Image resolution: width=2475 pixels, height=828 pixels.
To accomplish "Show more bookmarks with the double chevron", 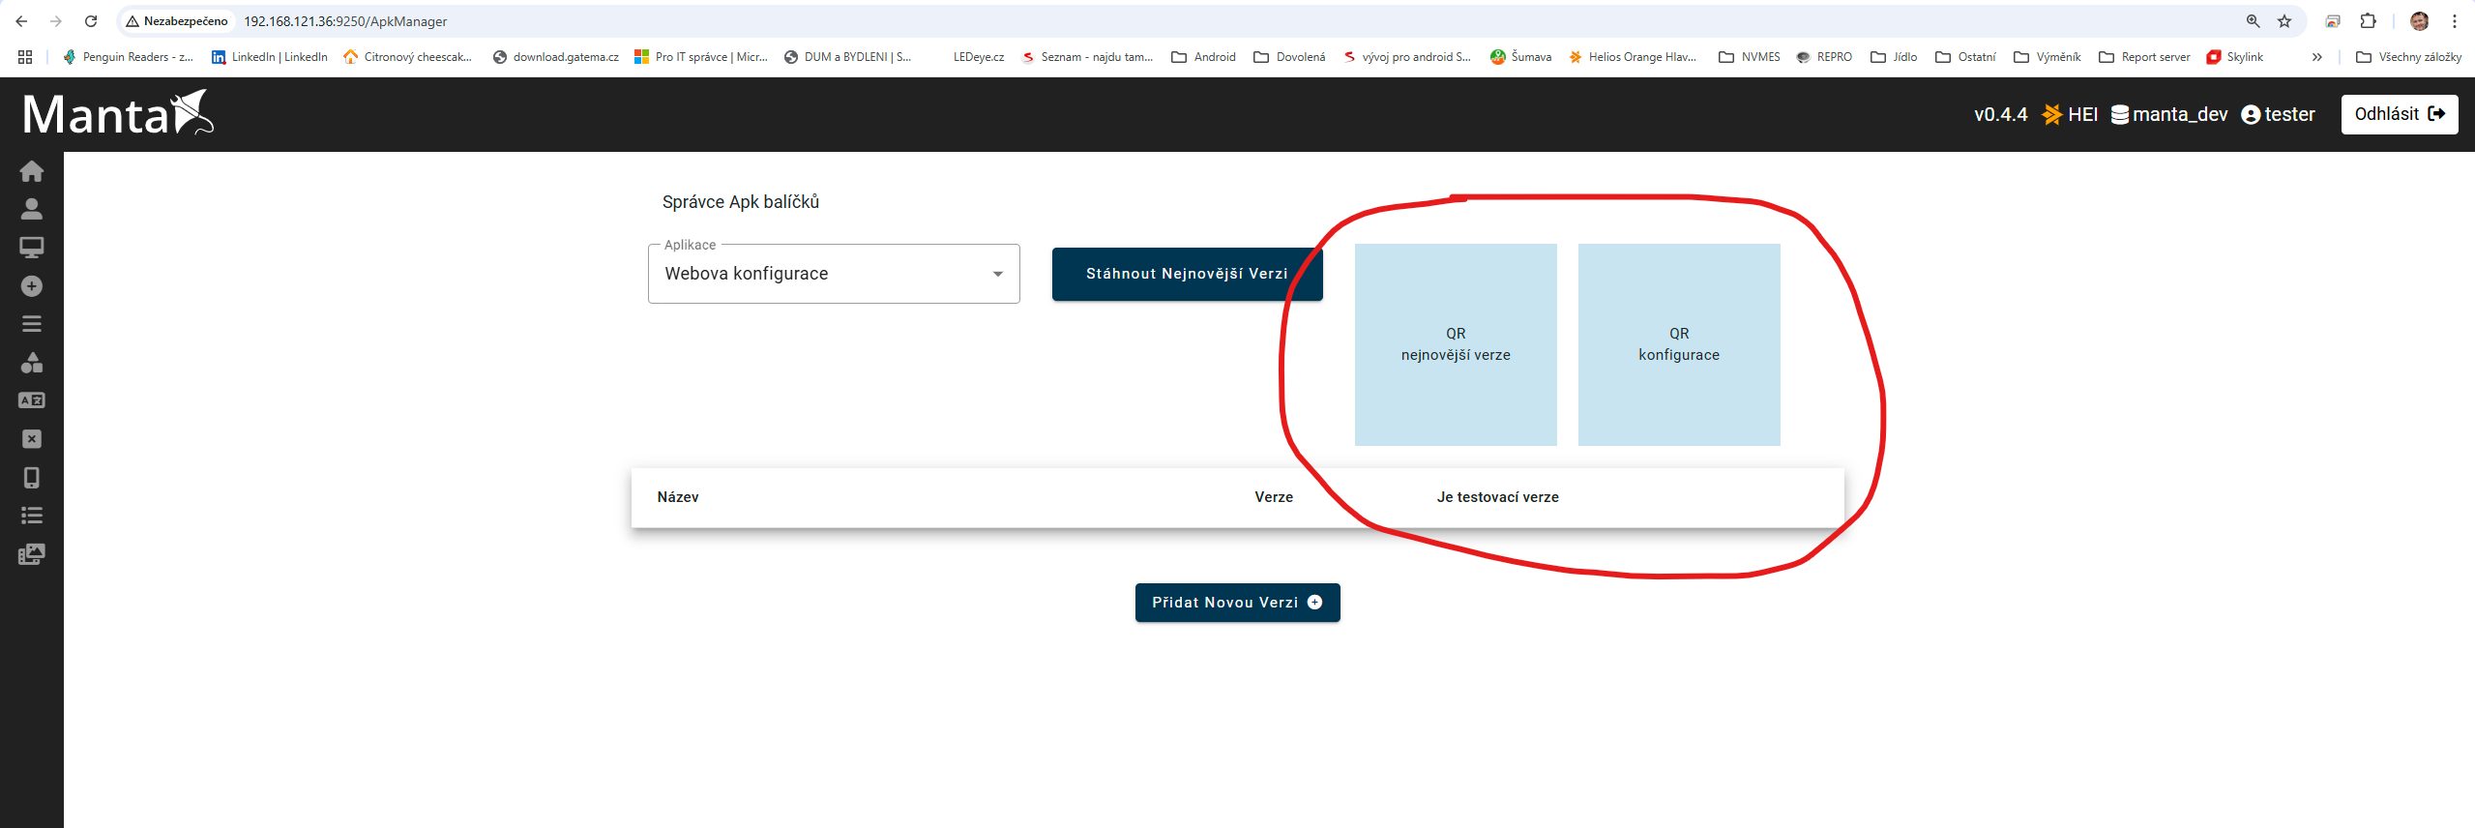I will (2316, 57).
